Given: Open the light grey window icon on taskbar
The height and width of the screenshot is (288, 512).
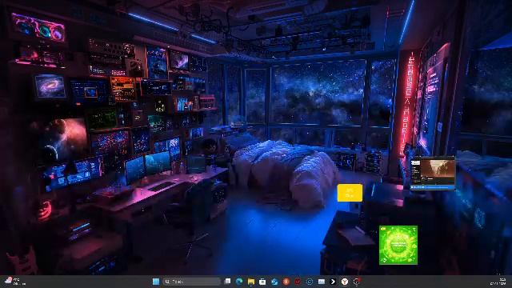Looking at the screenshot, I should pyautogui.click(x=322, y=282).
